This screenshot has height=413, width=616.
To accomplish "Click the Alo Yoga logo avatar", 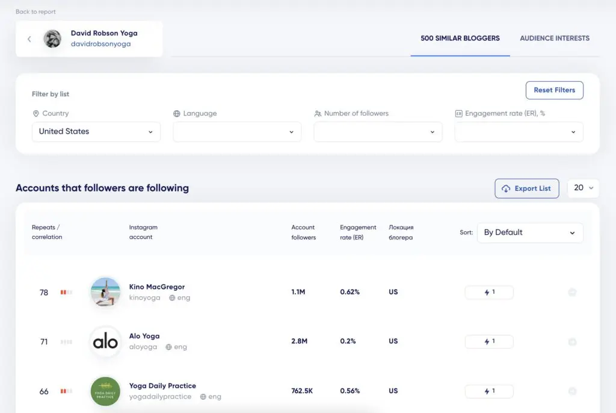I will [x=105, y=341].
